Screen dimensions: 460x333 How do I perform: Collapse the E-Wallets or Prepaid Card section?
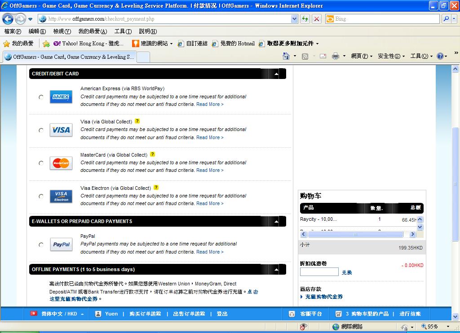coord(276,221)
